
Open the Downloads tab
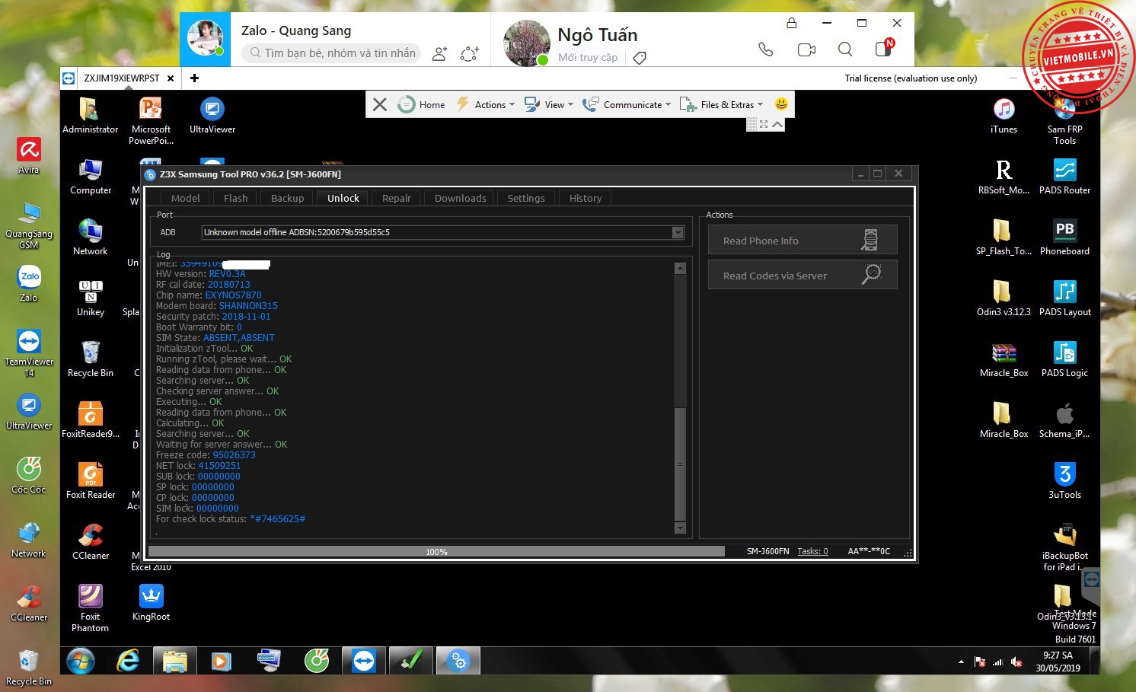tap(460, 198)
